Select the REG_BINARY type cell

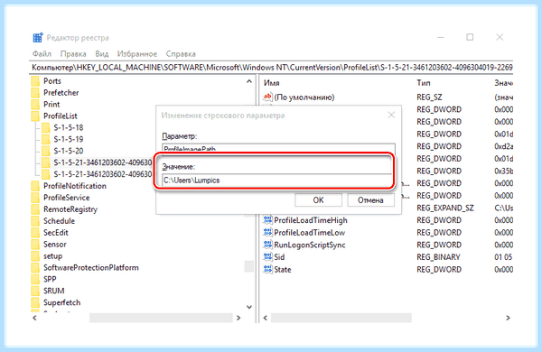[x=439, y=257]
